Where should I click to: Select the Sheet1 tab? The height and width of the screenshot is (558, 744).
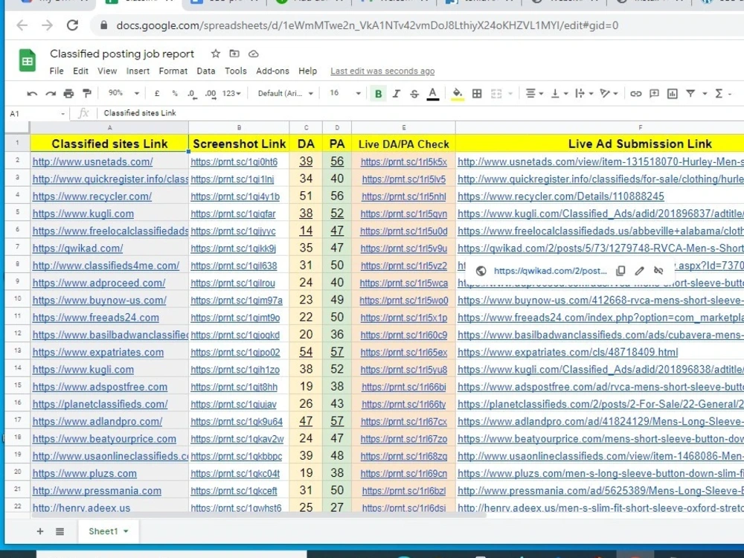click(108, 531)
